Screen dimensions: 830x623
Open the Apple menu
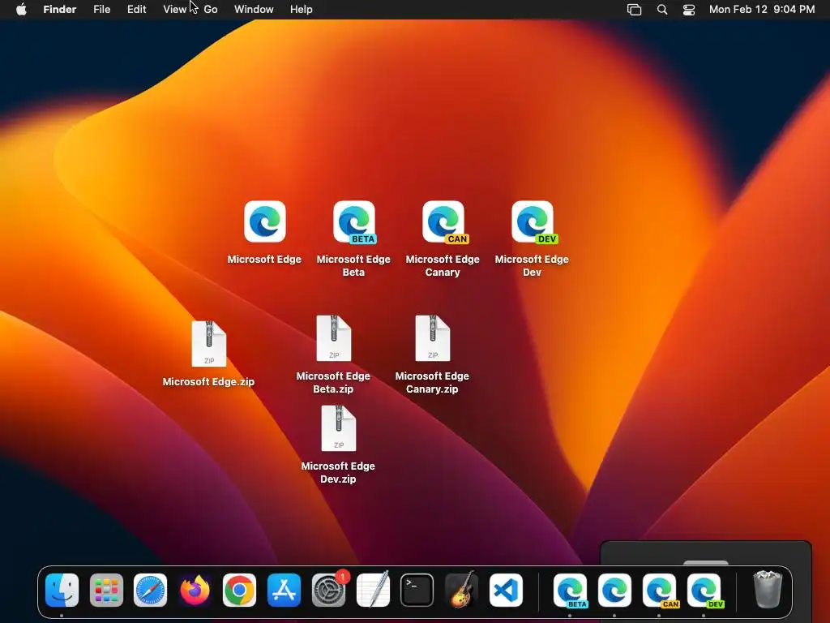pos(21,9)
